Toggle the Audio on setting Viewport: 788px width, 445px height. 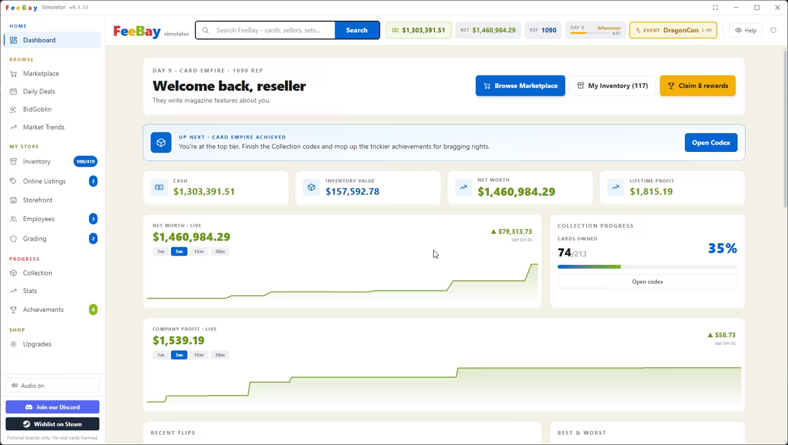[53, 385]
